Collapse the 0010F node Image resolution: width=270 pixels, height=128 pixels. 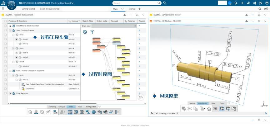click(13, 62)
